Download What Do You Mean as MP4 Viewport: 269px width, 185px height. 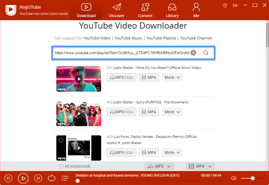tap(149, 77)
